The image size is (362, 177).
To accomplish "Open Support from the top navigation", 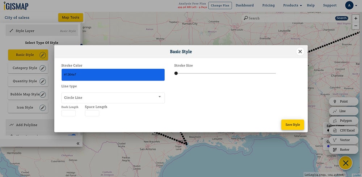I will [330, 5].
